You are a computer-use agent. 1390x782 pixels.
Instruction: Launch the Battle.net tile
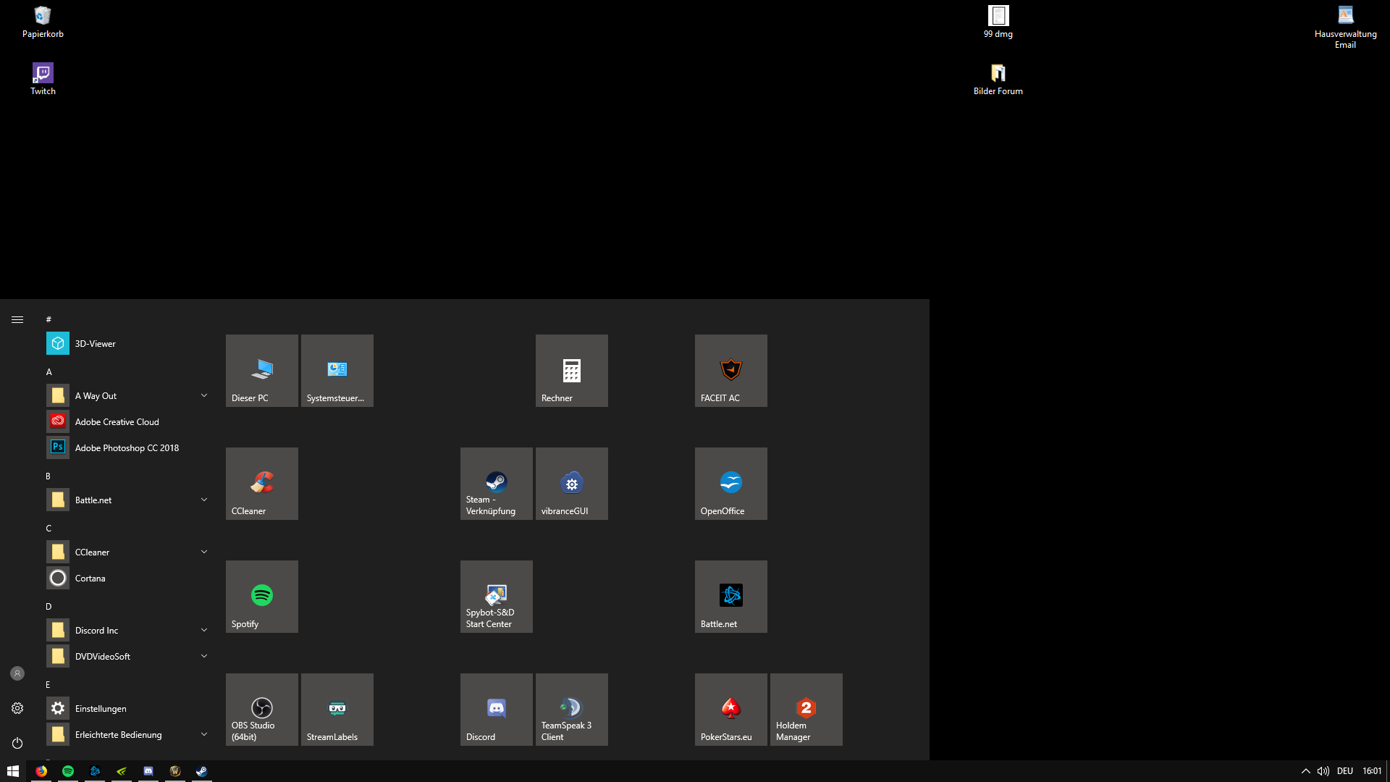(731, 597)
